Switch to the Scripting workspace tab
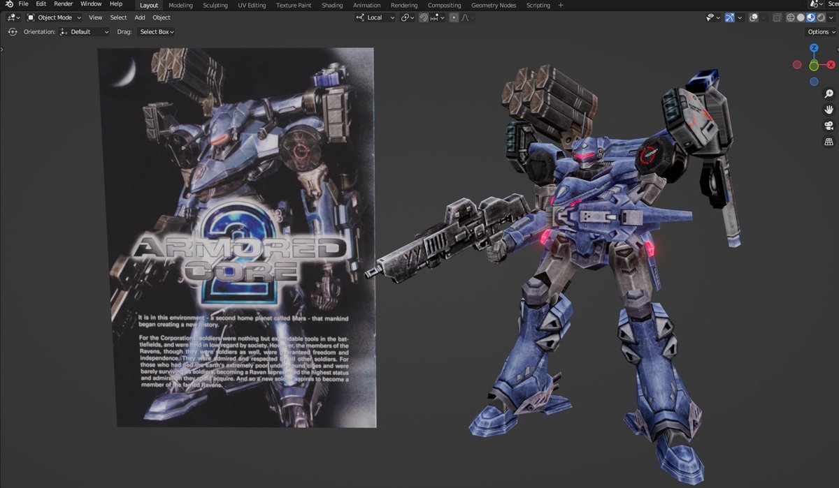The image size is (839, 488). tap(538, 5)
